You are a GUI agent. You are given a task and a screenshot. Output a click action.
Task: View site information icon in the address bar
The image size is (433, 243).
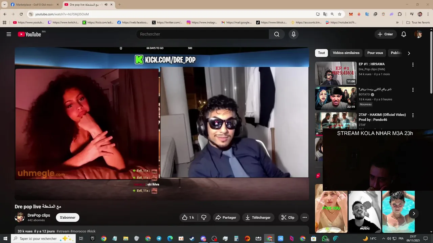tap(31, 14)
